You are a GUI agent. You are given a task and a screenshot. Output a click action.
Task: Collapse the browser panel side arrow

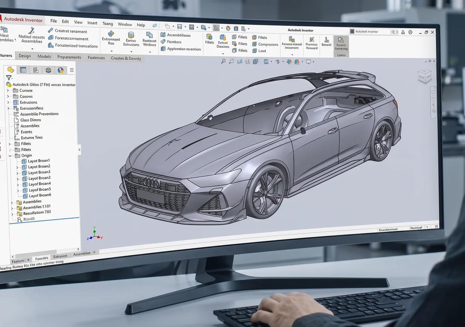(x=79, y=150)
